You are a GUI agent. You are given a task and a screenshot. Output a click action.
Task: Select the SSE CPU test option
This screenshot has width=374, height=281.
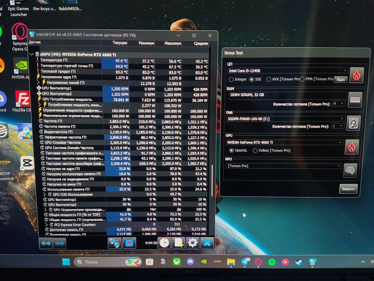(x=255, y=79)
